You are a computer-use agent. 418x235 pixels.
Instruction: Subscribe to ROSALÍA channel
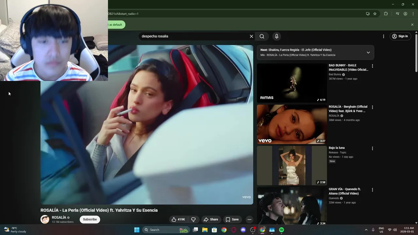pyautogui.click(x=90, y=219)
